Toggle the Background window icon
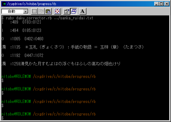Image resolution: width=171 pixels, height=122 pixels. 74,11
